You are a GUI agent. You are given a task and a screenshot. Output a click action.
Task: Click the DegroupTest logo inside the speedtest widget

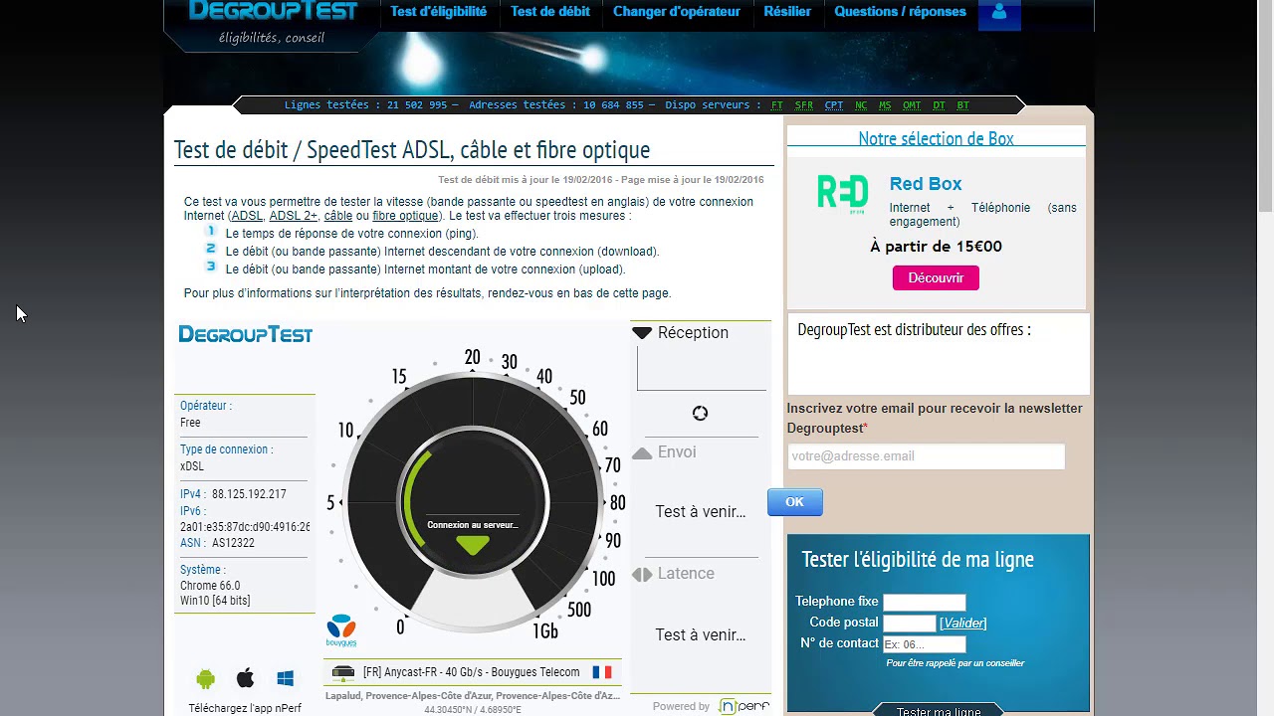[246, 334]
